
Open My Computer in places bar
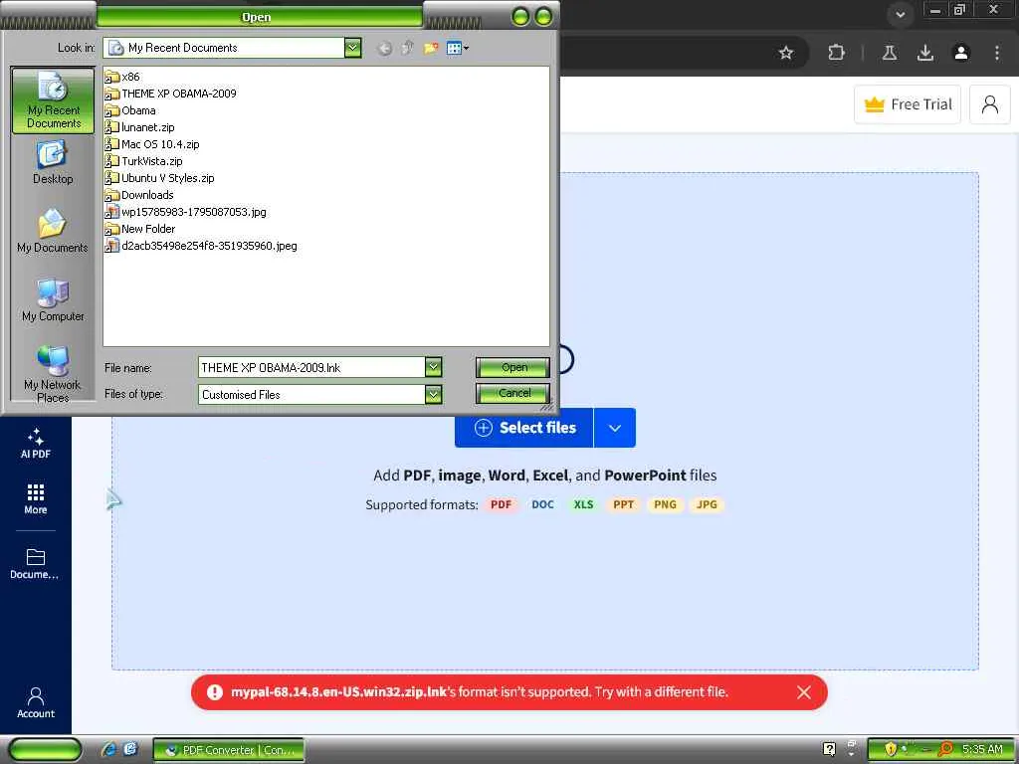point(53,300)
